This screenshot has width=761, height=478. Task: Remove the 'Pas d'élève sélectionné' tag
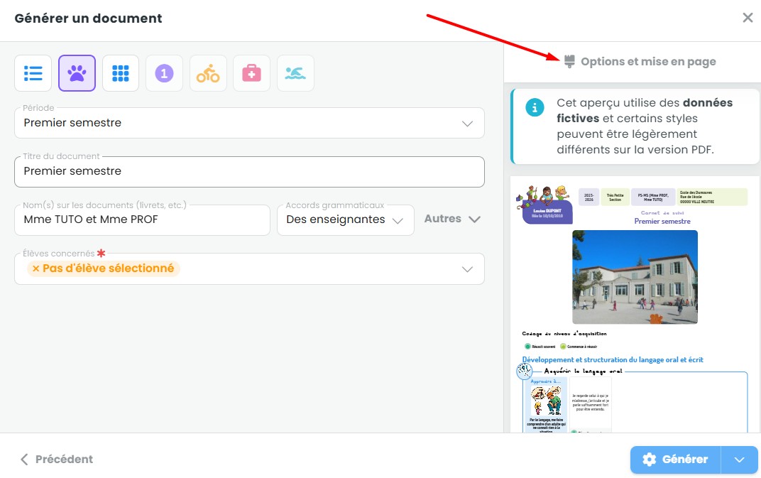coord(35,269)
